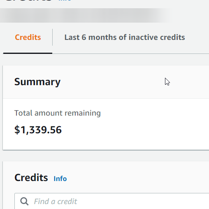Click the Find a credit placeholder text
This screenshot has height=209, width=209.
56,202
